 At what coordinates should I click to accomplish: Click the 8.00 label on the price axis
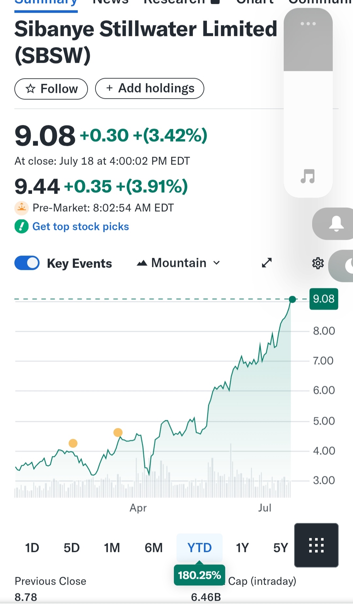[x=324, y=331]
